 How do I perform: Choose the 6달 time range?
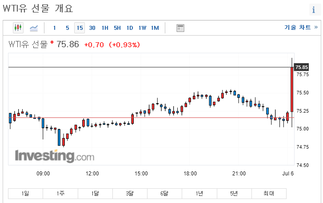click(164, 194)
